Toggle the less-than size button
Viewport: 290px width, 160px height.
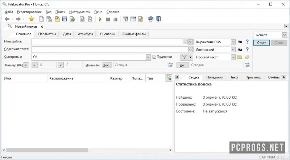pyautogui.click(x=61, y=65)
